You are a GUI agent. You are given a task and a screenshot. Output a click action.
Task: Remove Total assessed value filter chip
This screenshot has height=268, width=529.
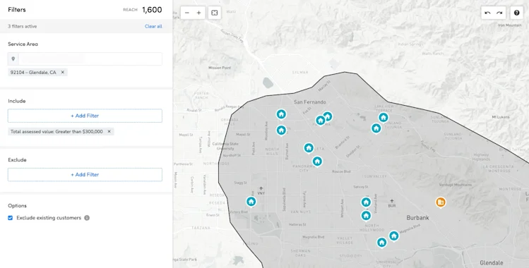[109, 131]
